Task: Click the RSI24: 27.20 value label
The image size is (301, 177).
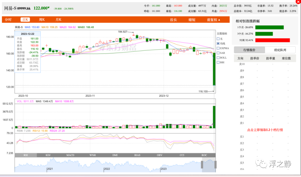Action: tap(57, 131)
